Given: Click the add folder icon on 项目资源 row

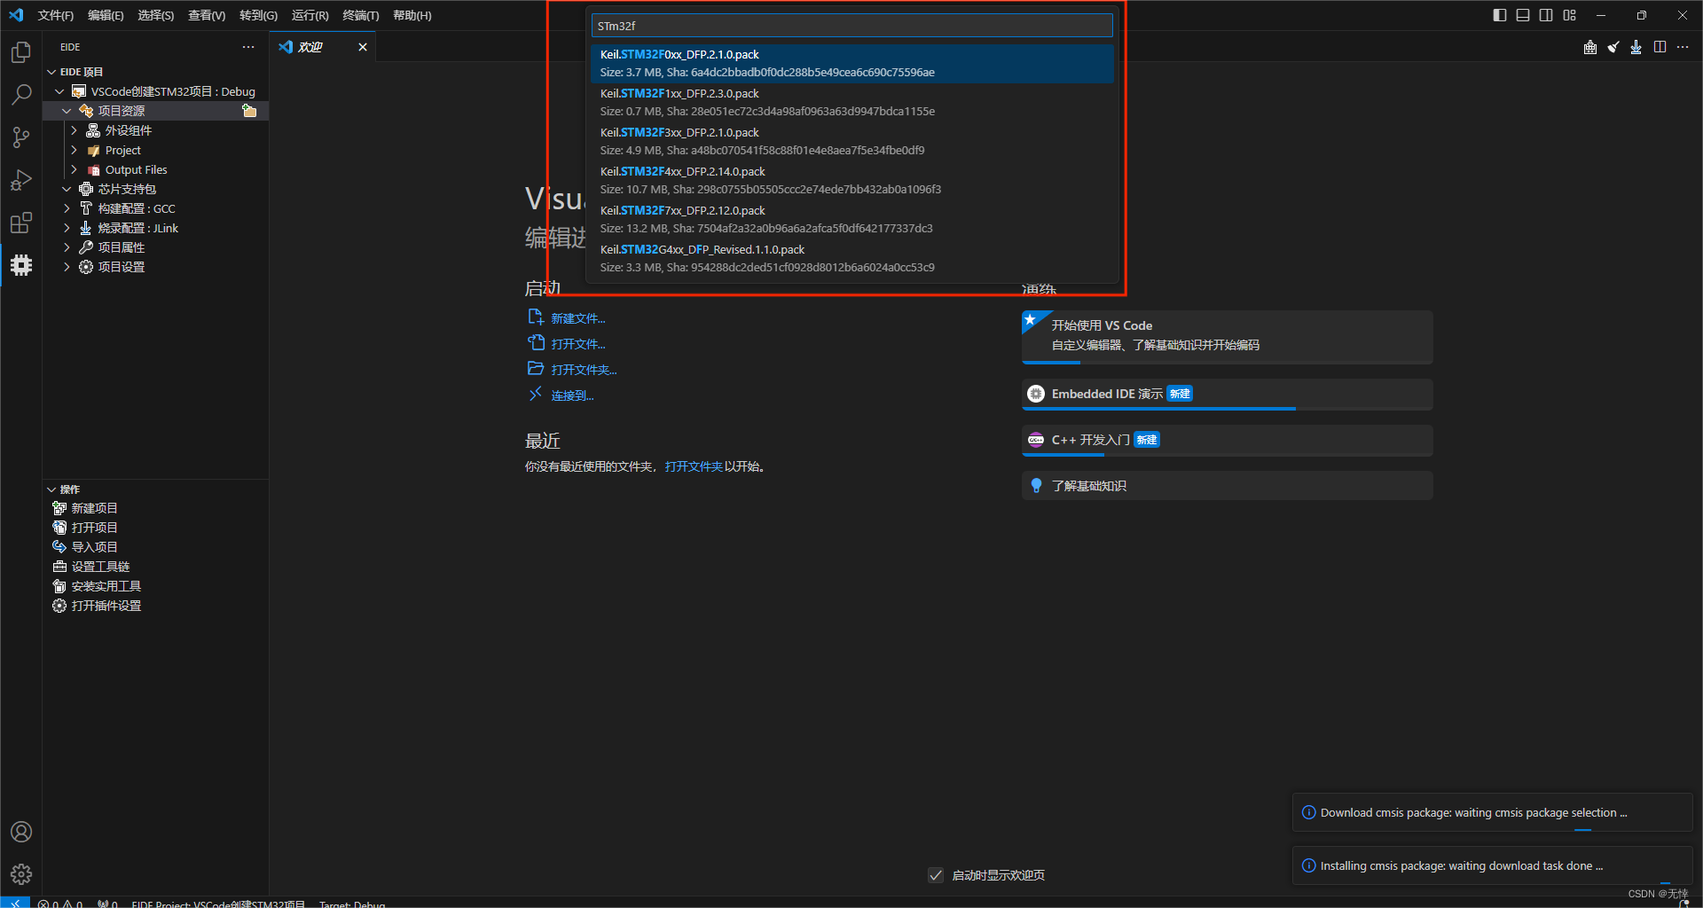Looking at the screenshot, I should (x=249, y=111).
